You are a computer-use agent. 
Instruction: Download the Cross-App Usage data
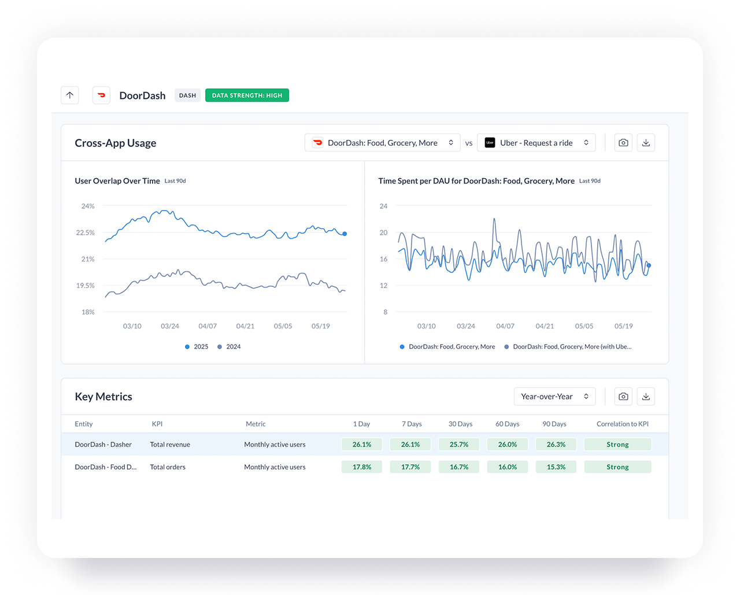(x=646, y=143)
